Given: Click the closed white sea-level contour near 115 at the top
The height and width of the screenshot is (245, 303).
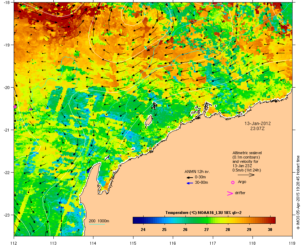Looking at the screenshot, I should 133,14.
